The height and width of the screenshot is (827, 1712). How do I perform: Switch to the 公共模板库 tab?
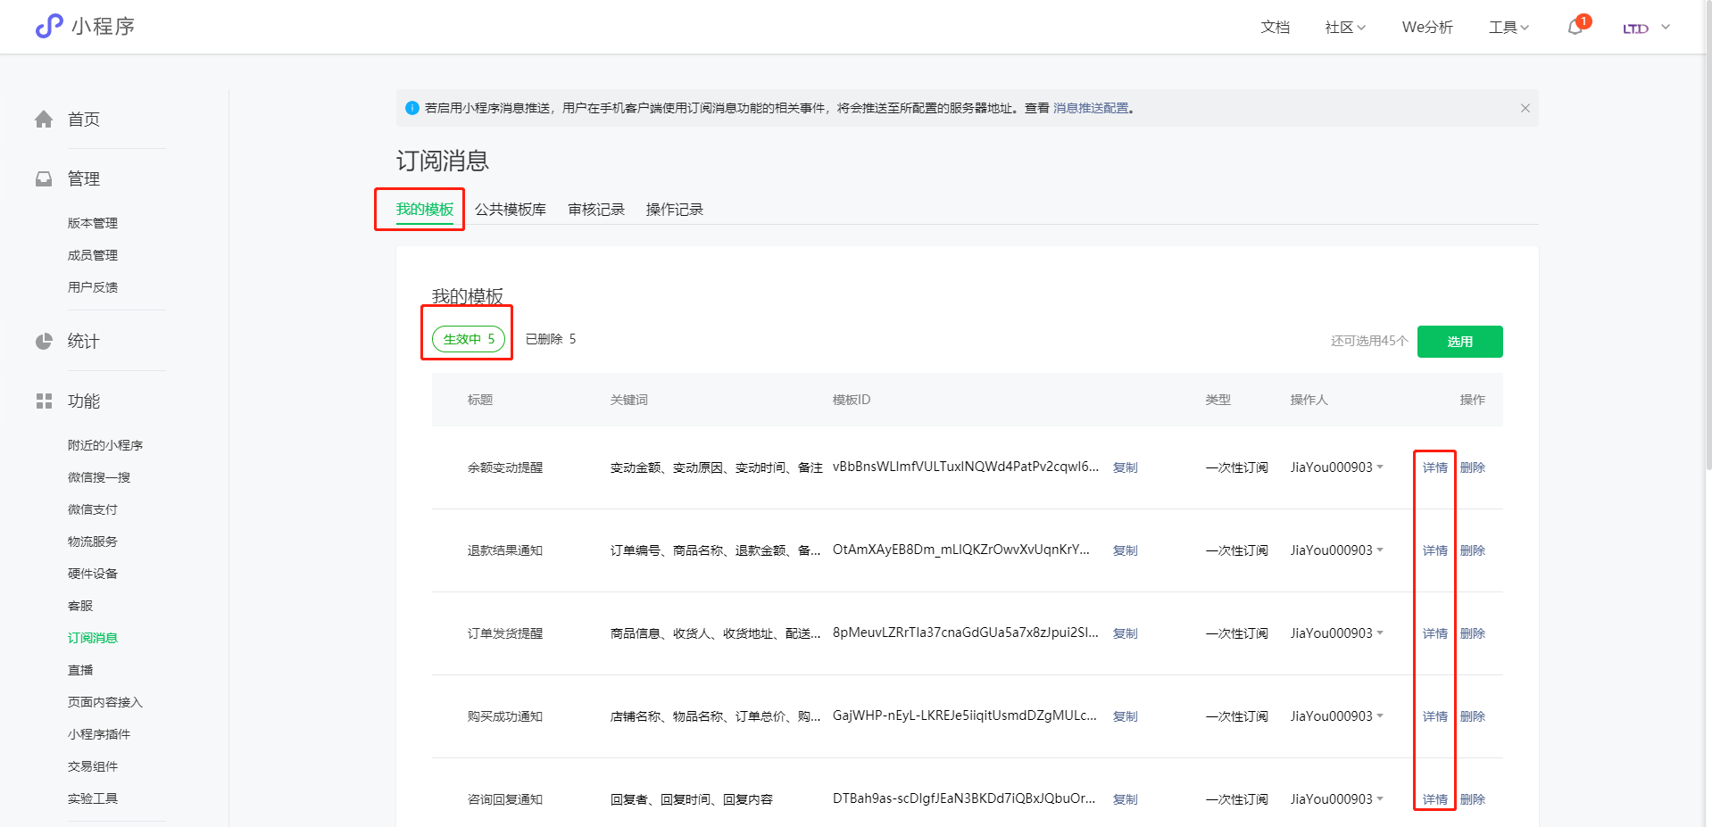510,210
